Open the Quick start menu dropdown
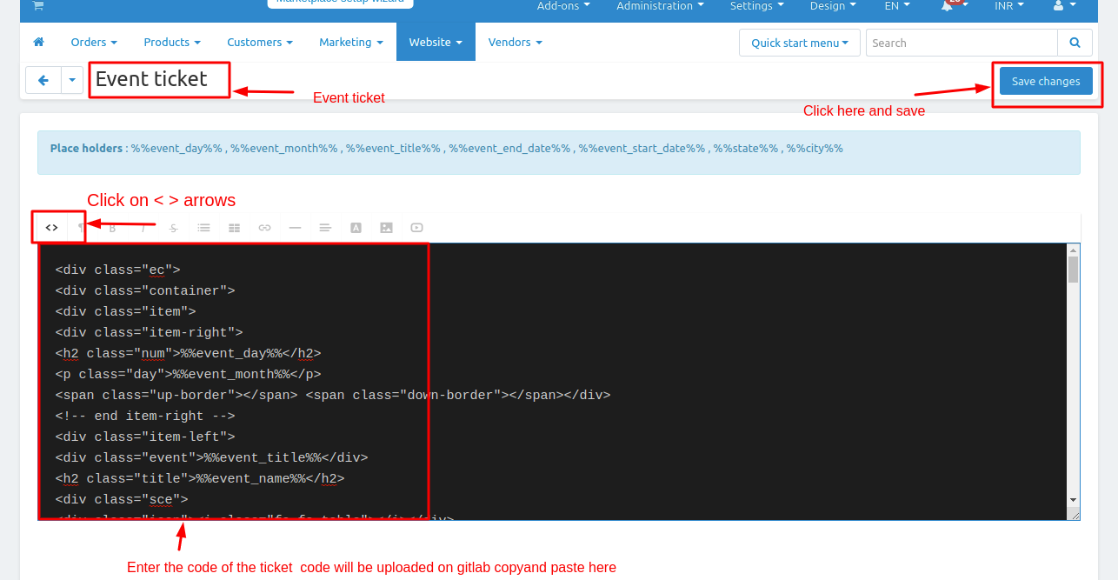Screen dimensions: 1118x580 (799, 43)
